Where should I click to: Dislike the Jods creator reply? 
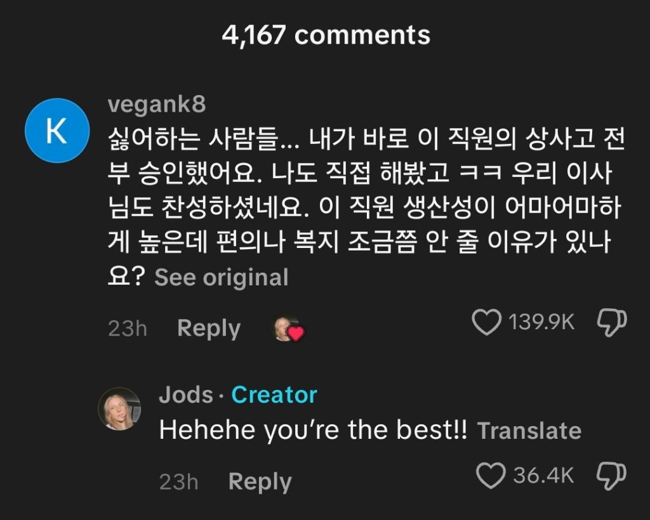[x=612, y=475]
